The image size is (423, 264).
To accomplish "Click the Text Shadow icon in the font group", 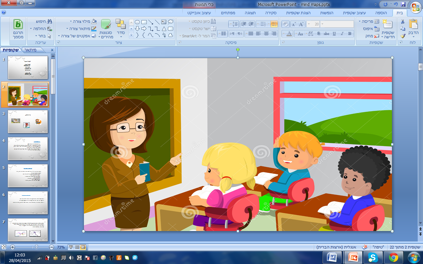I will [319, 33].
